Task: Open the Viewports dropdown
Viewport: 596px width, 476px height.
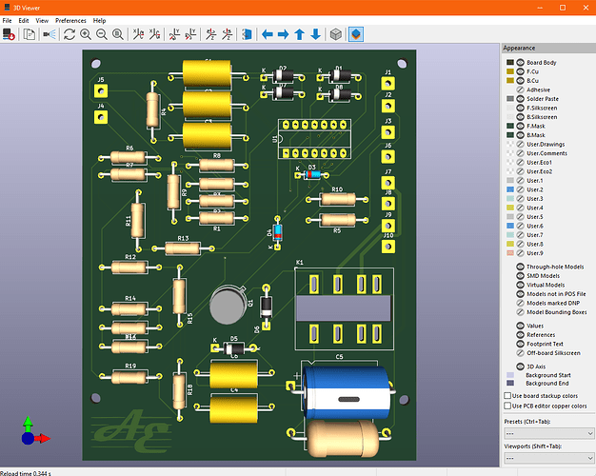Action: [548, 458]
